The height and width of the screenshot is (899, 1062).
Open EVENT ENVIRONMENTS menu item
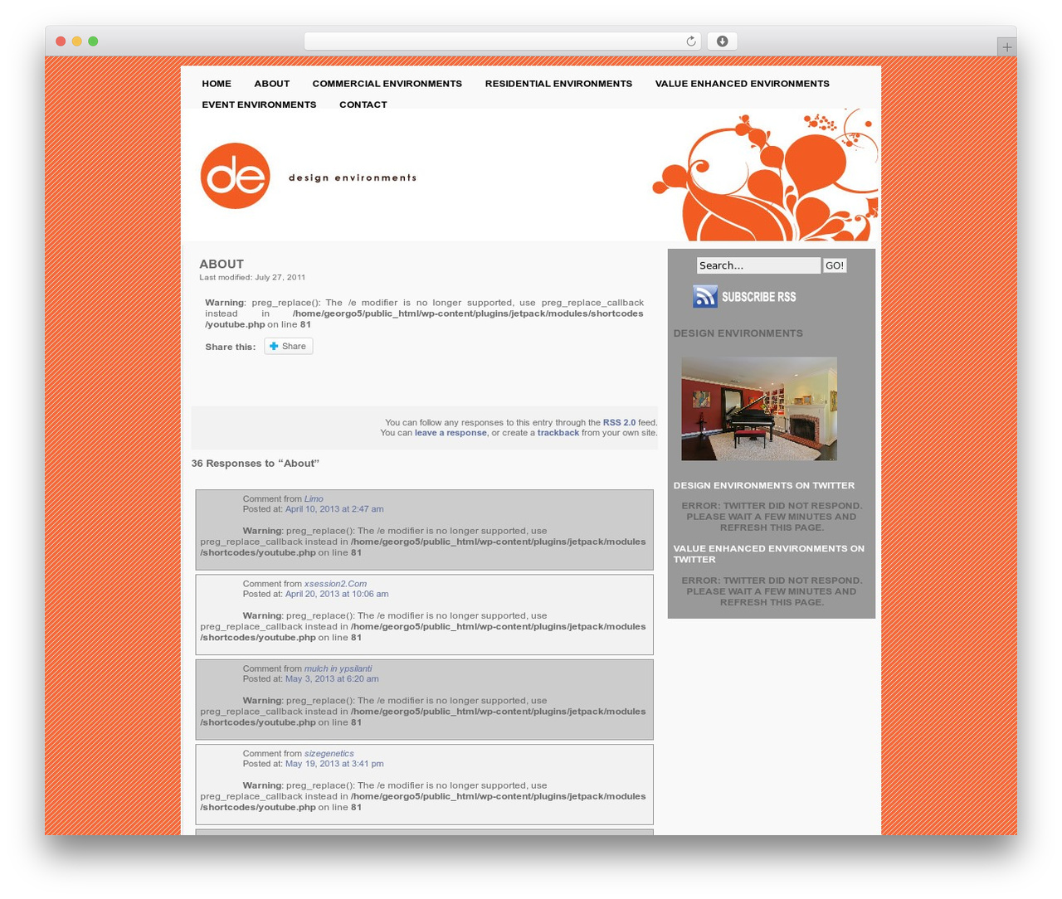click(259, 104)
